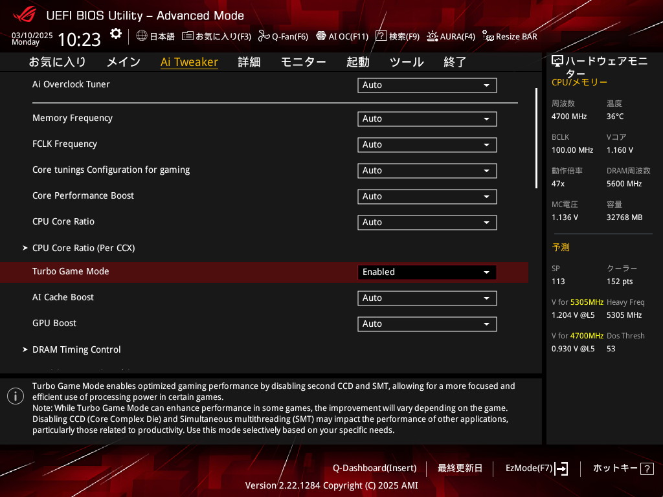Open favorites list icon (F3)
Screen dimensions: 663x497
pos(187,36)
